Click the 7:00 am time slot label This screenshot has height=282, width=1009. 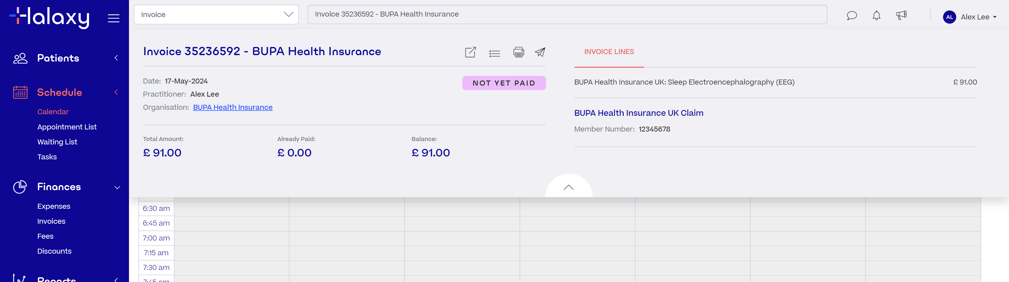(156, 238)
